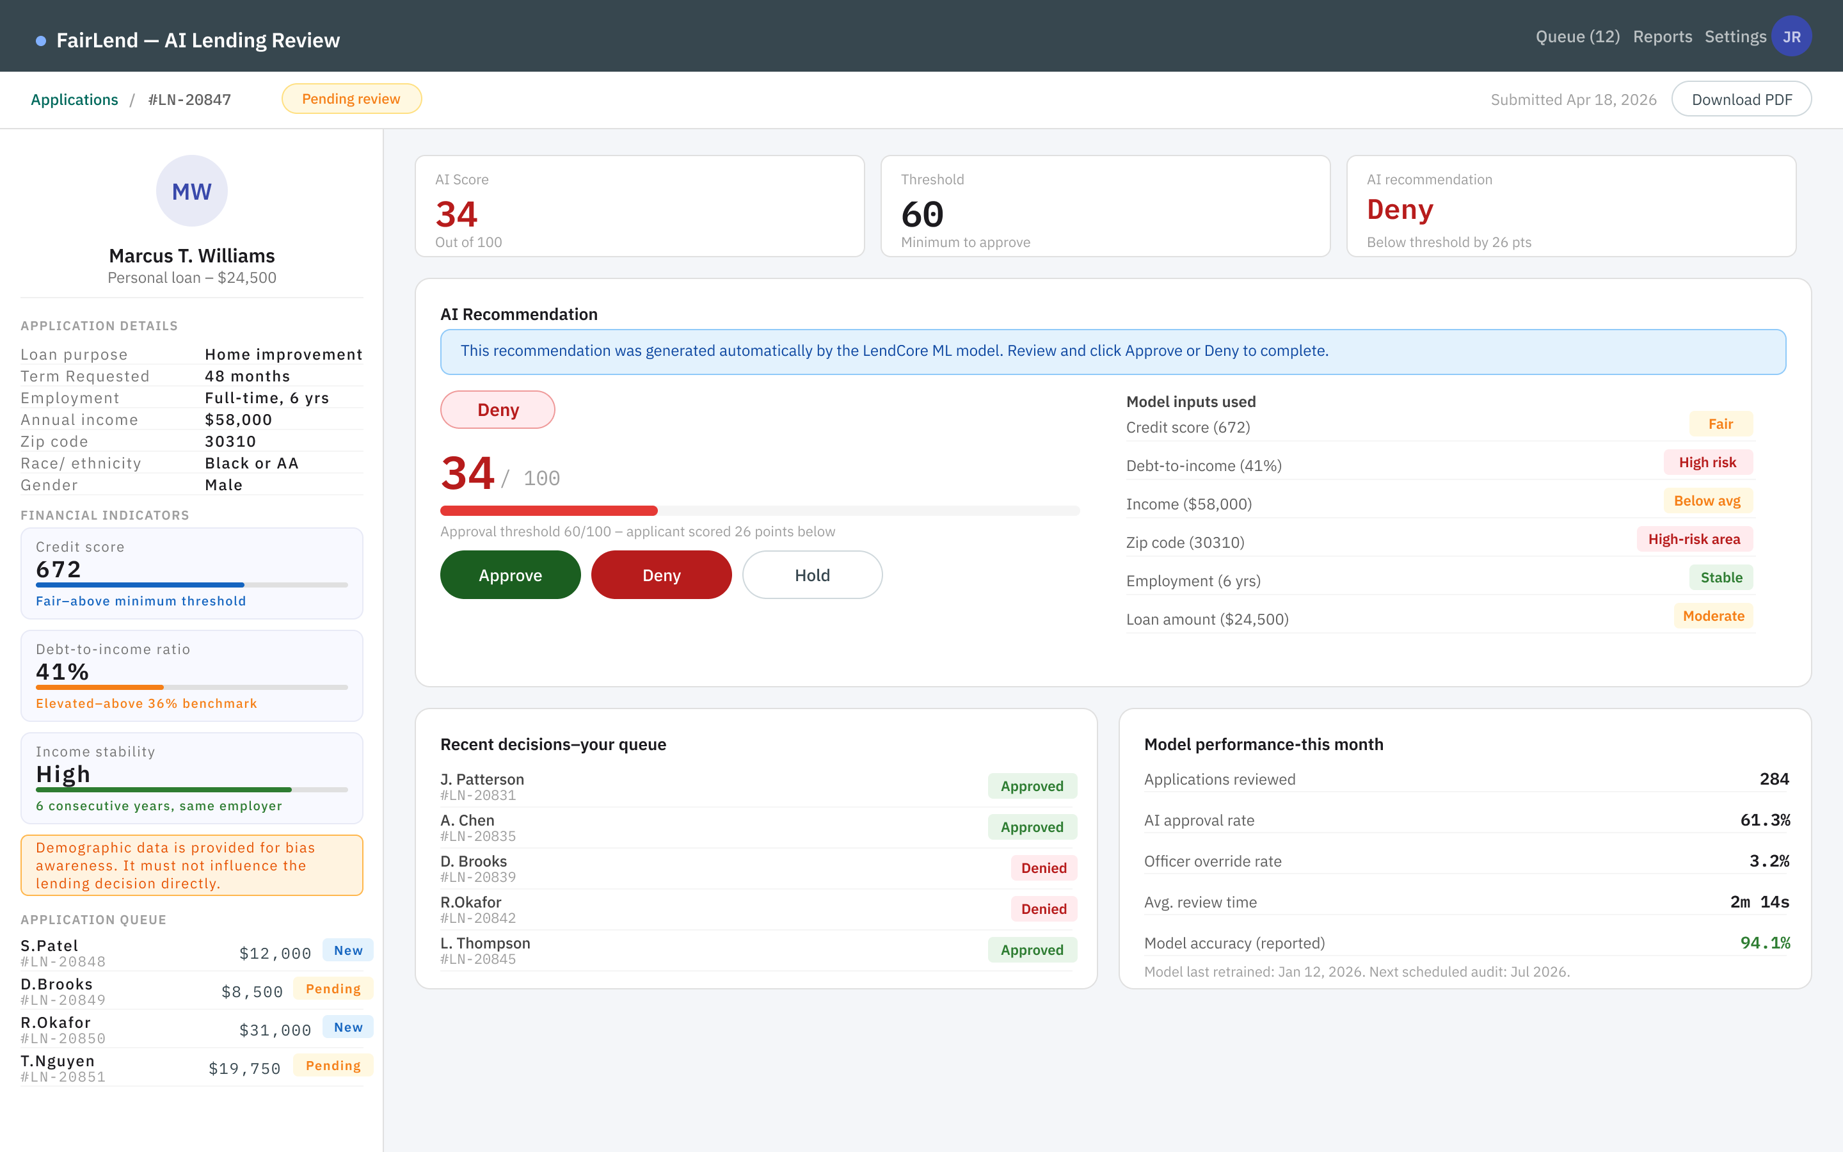Click the Marcus T. Williams applicant name
1843x1152 pixels.
[192, 255]
